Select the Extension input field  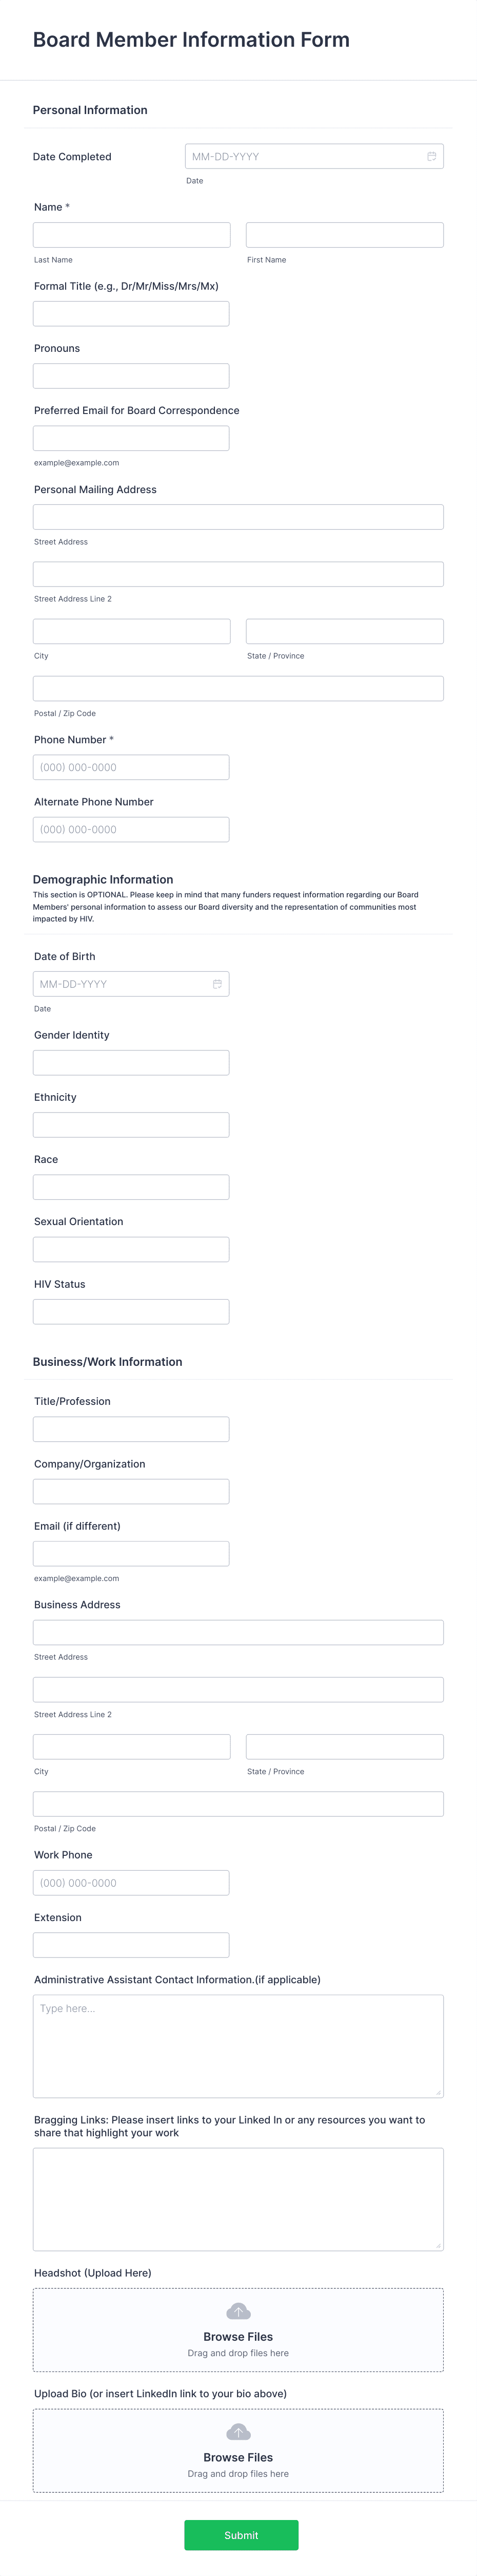pyautogui.click(x=132, y=1945)
